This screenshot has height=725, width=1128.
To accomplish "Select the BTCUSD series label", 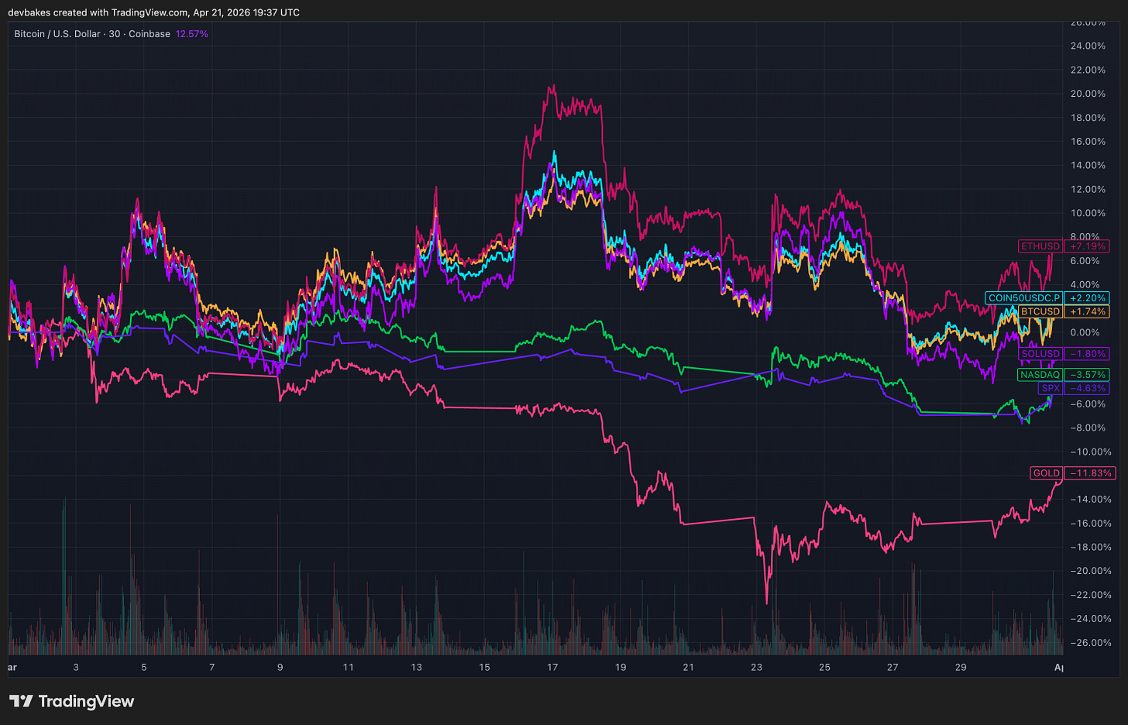I will coord(1040,311).
